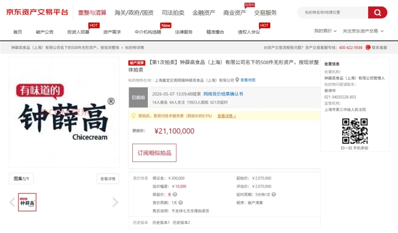Viewport: 398px width, 233px height.
Task: Click the 已拍出 status badge
Action: point(138,97)
